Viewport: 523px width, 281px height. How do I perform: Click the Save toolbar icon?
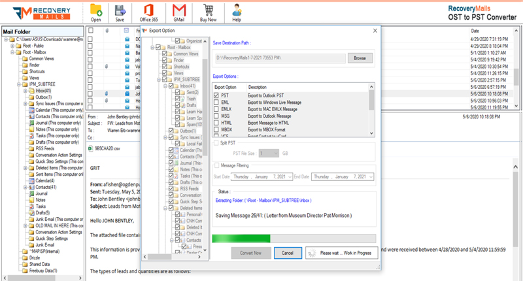[x=120, y=10]
